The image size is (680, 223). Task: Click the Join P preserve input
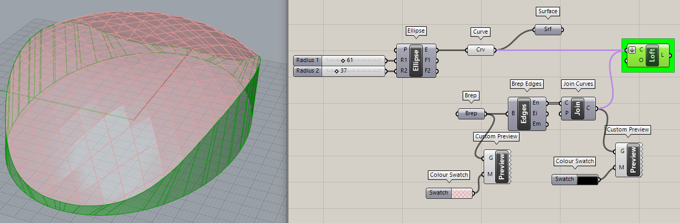tap(566, 113)
